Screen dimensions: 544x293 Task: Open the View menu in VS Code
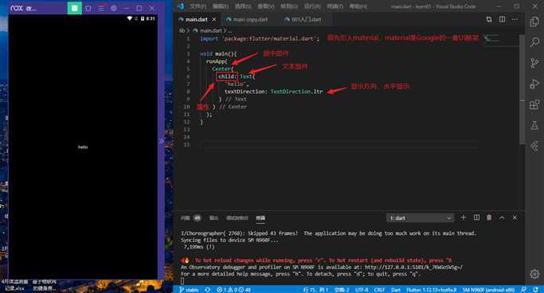click(266, 6)
